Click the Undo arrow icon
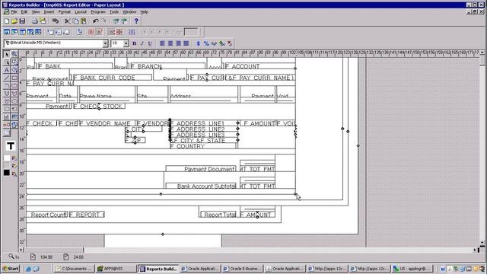Viewport: 487px width, 274px height. point(96,21)
